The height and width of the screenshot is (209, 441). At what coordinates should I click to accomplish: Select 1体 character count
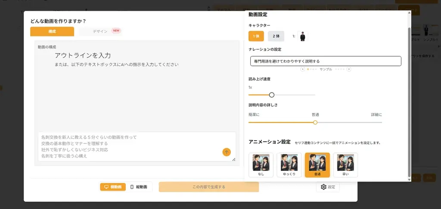pyautogui.click(x=256, y=36)
